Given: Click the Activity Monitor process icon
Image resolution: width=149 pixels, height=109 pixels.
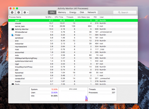Looking at the screenshot, I should 13,29.
